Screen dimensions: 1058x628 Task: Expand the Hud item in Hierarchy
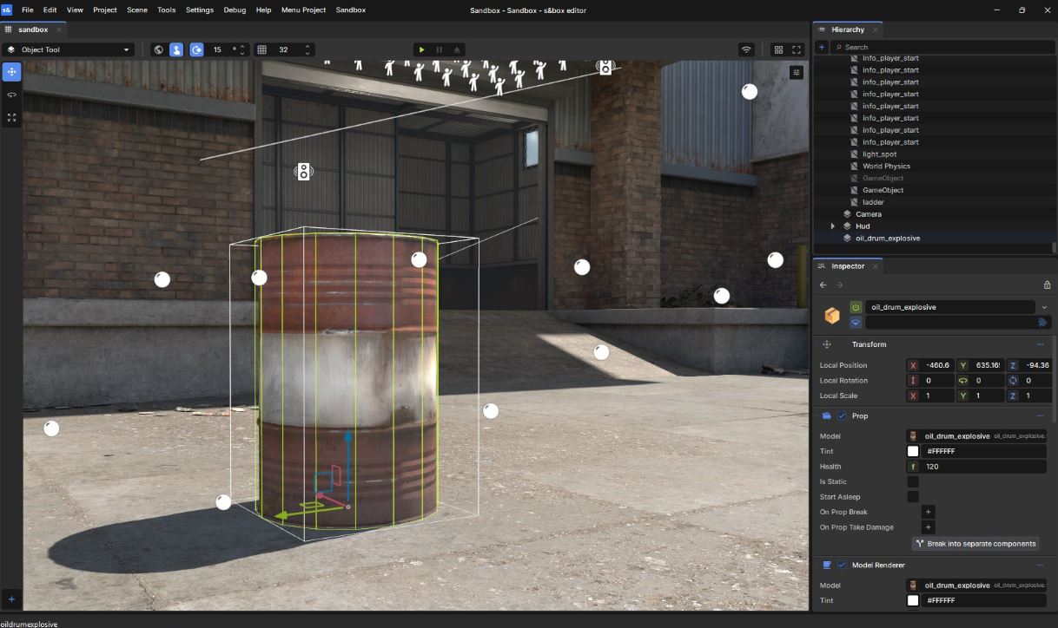(x=833, y=226)
